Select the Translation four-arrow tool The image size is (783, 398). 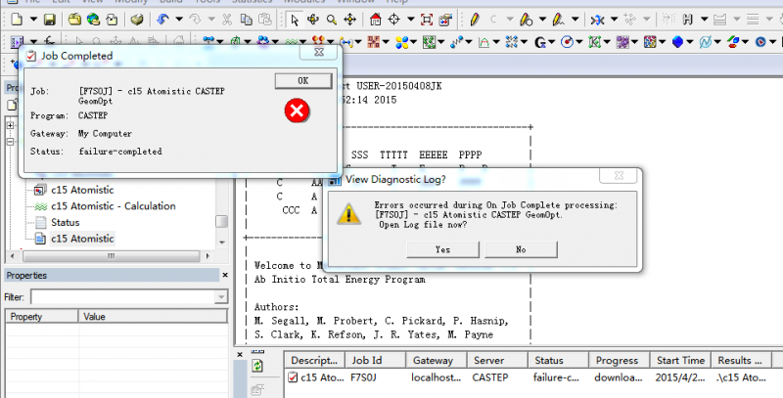(350, 20)
